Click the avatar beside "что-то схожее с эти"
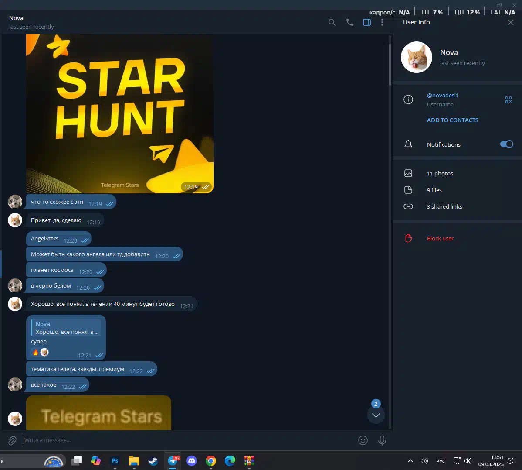The width and height of the screenshot is (522, 470). (x=15, y=202)
